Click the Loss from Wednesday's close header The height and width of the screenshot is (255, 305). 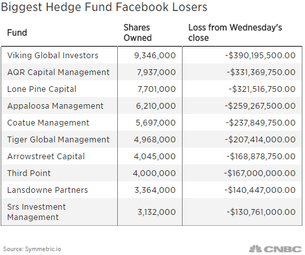[235, 32]
